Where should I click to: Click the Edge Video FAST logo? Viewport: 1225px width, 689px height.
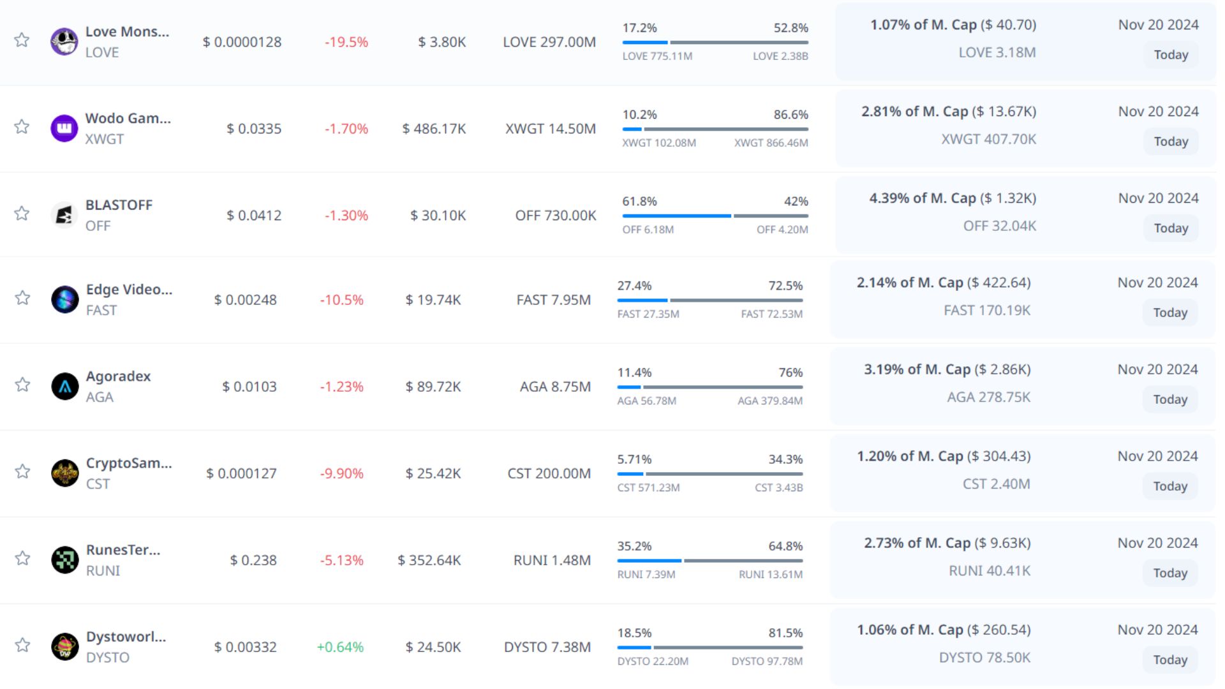[64, 299]
